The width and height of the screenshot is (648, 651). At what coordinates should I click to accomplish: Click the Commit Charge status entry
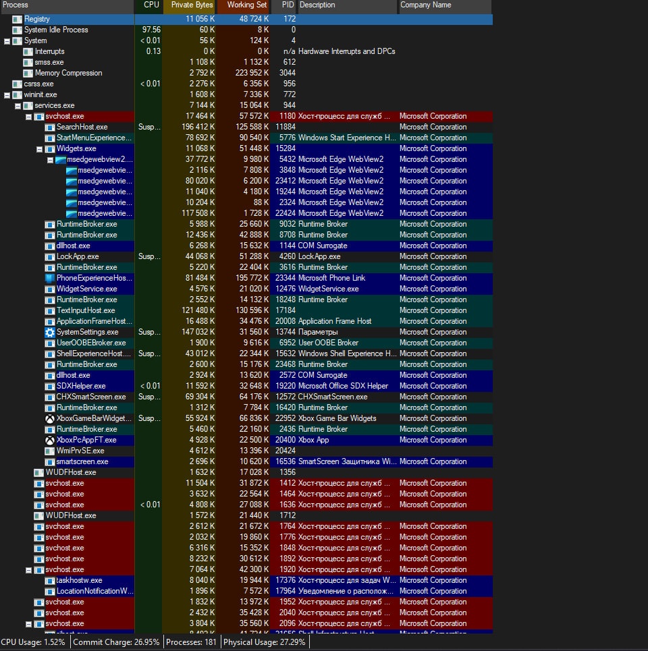116,642
